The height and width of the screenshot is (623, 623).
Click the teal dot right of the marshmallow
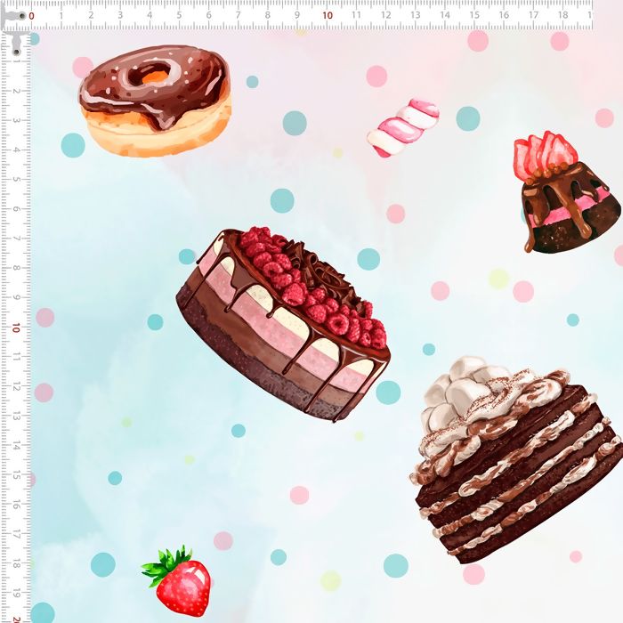coord(468,118)
